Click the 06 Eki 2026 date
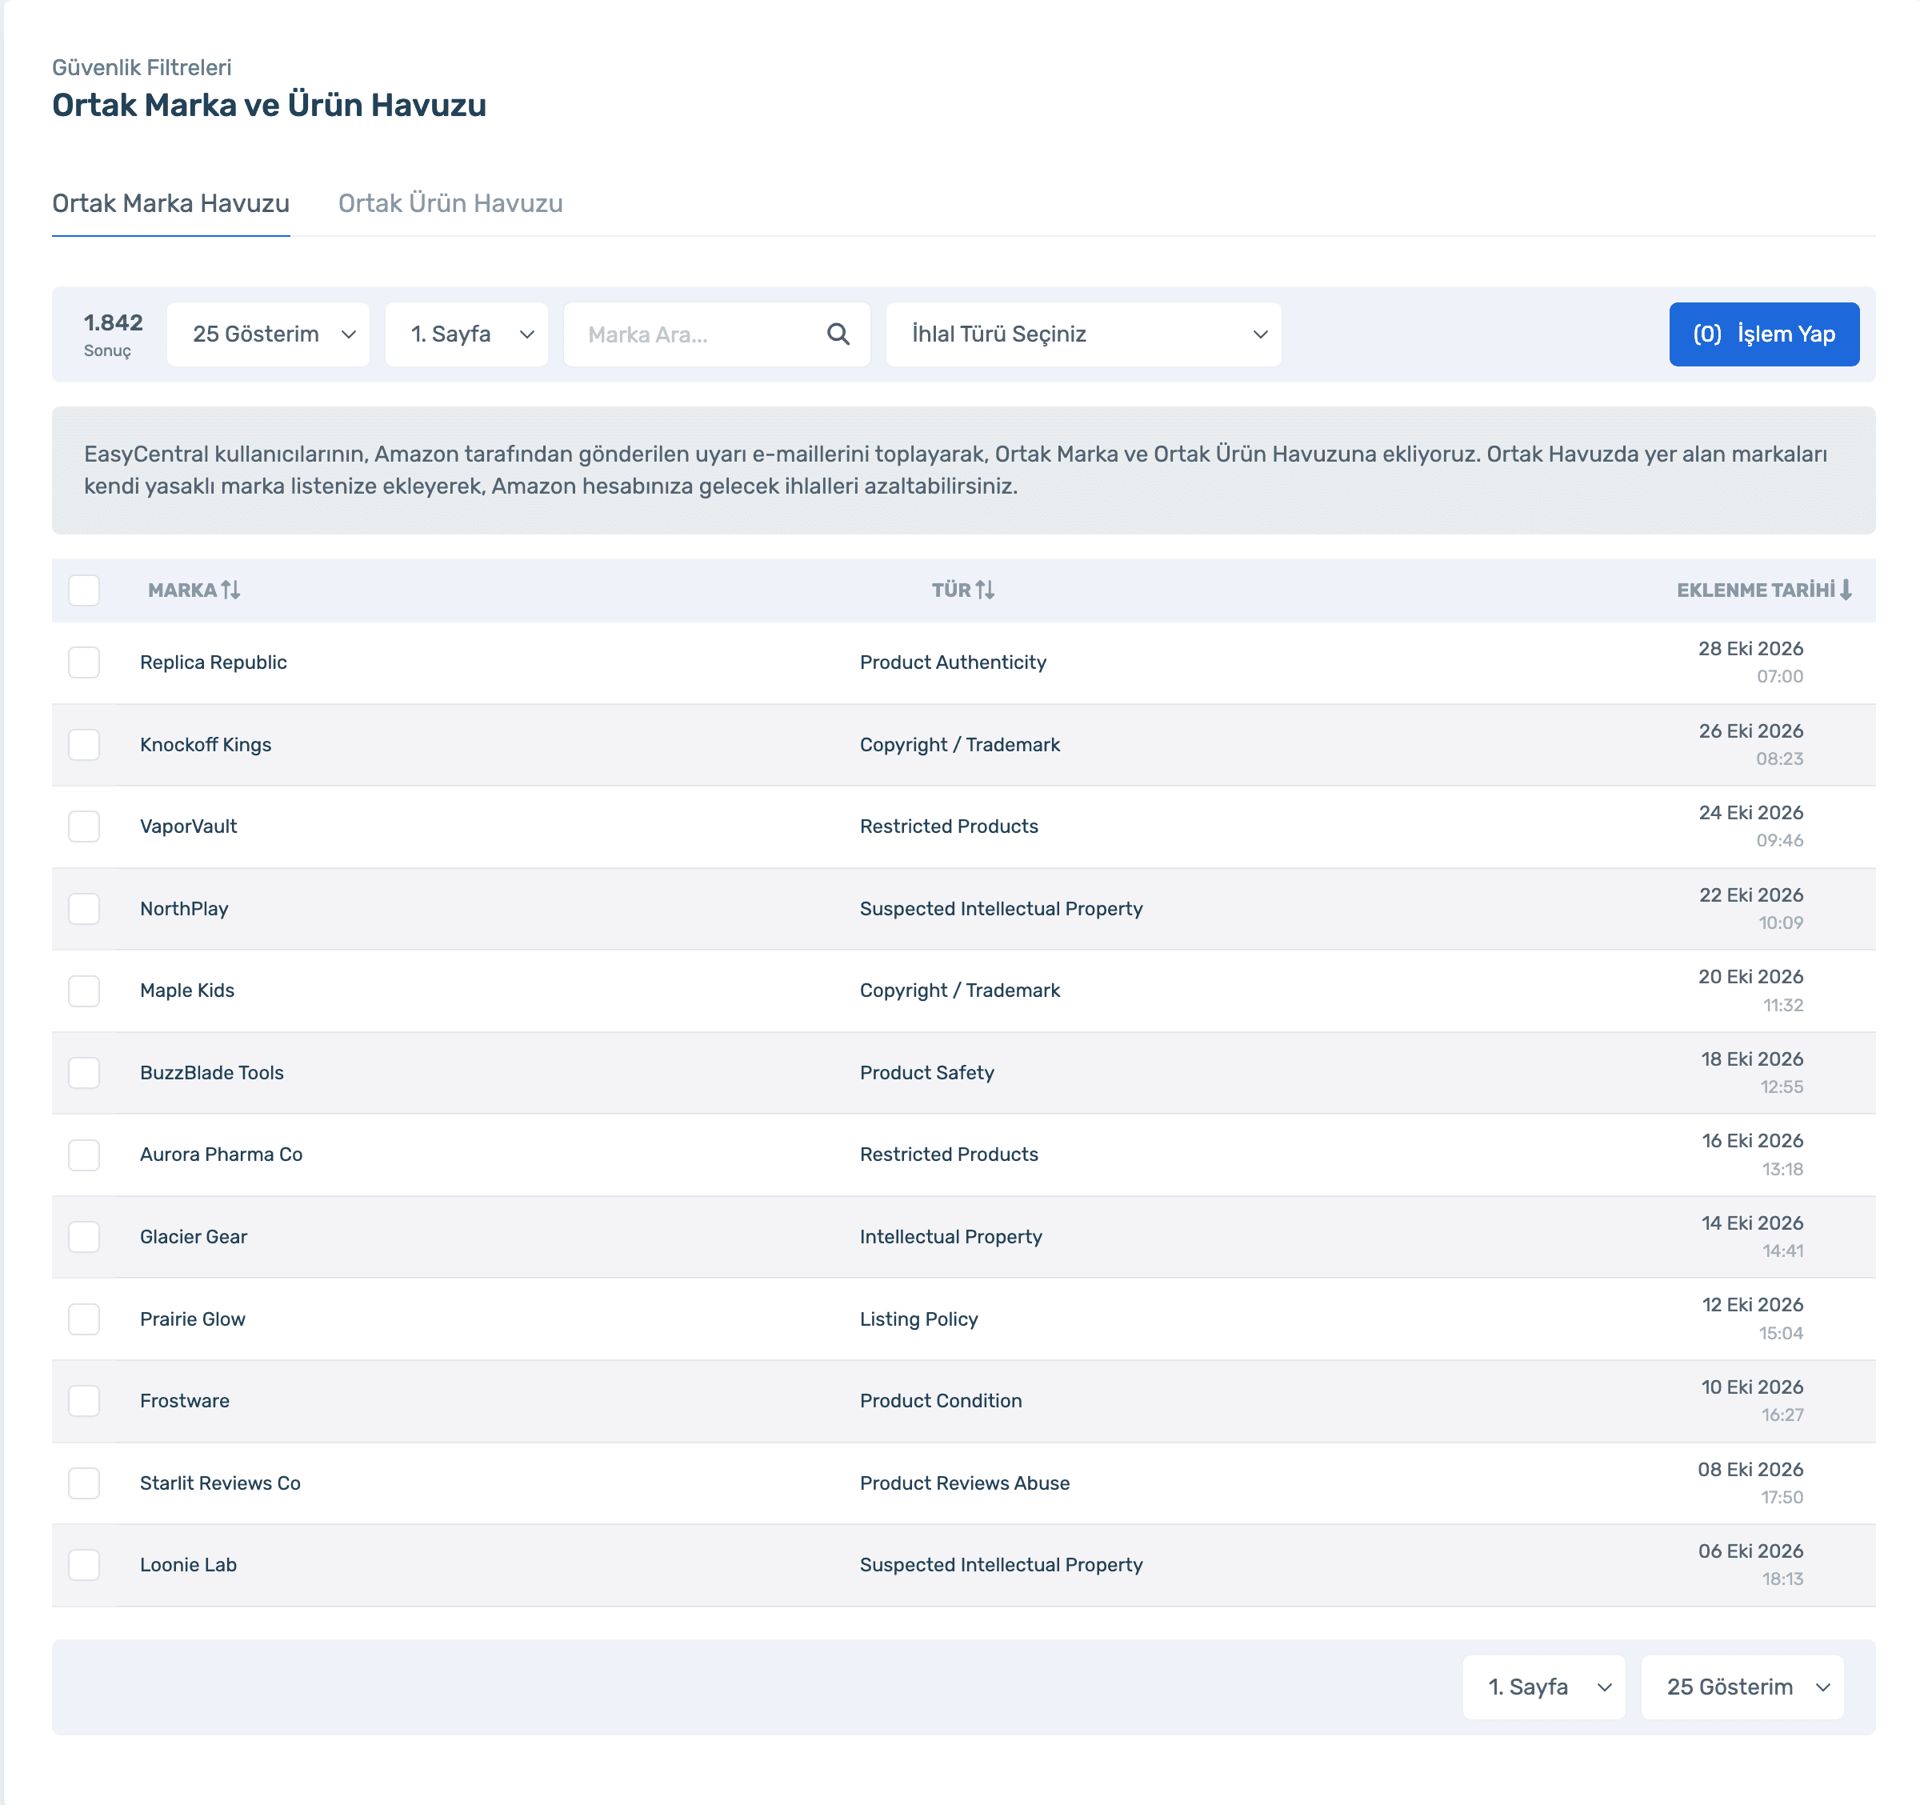This screenshot has height=1805, width=1920. 1751,1551
